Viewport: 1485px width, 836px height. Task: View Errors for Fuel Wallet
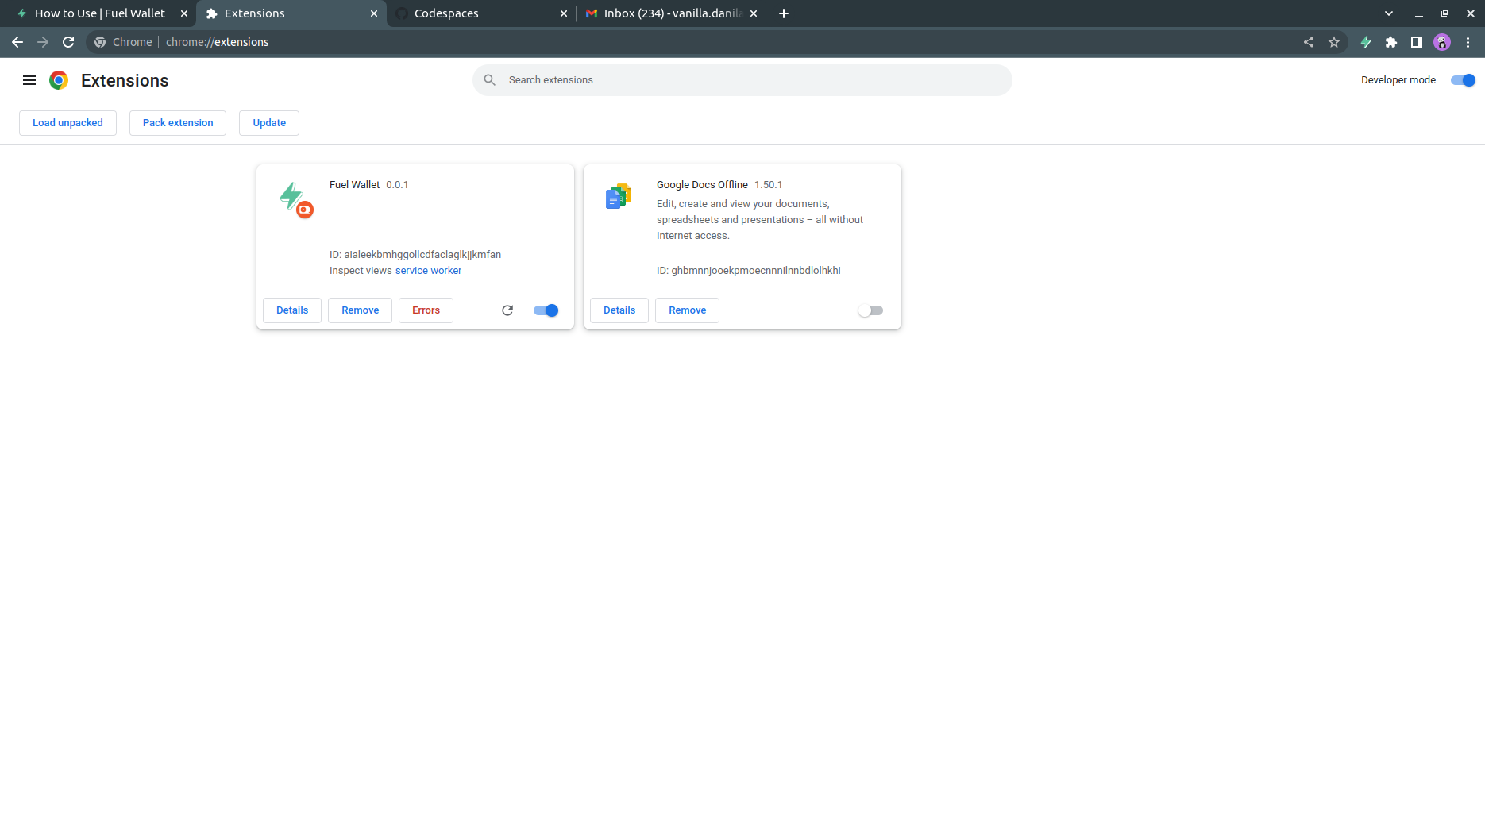click(426, 310)
